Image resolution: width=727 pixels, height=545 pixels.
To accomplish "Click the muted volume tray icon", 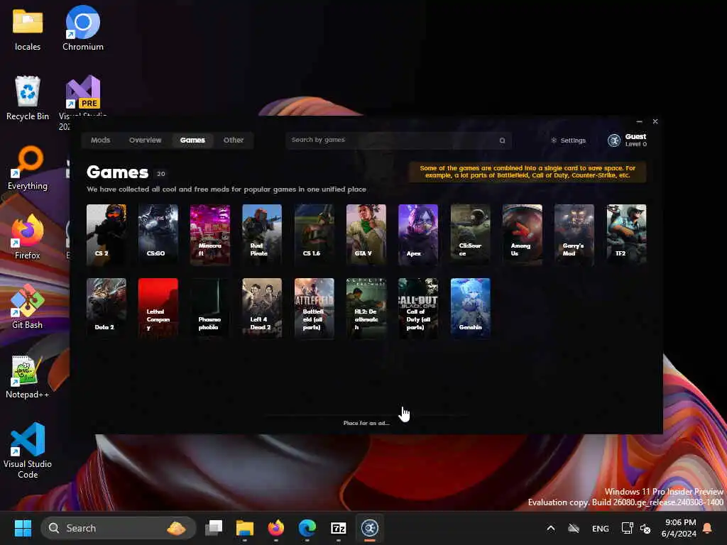I will point(645,528).
